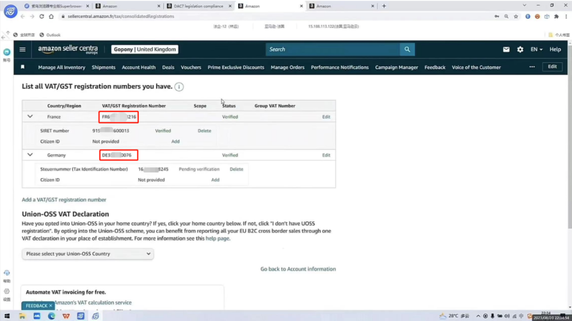Add a Citizen ID for France
Screen dimensions: 572x321
pos(175,141)
